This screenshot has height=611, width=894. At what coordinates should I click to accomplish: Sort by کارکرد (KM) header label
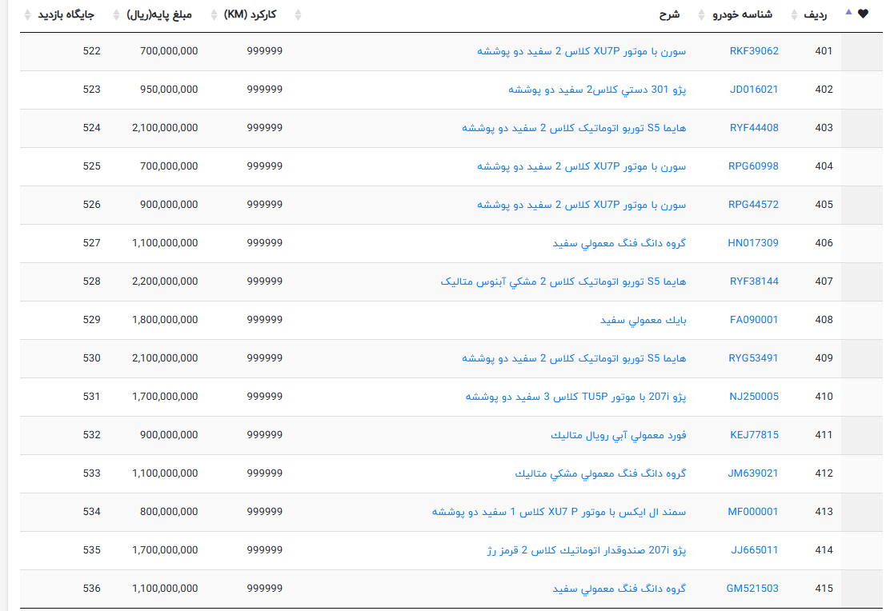[251, 15]
